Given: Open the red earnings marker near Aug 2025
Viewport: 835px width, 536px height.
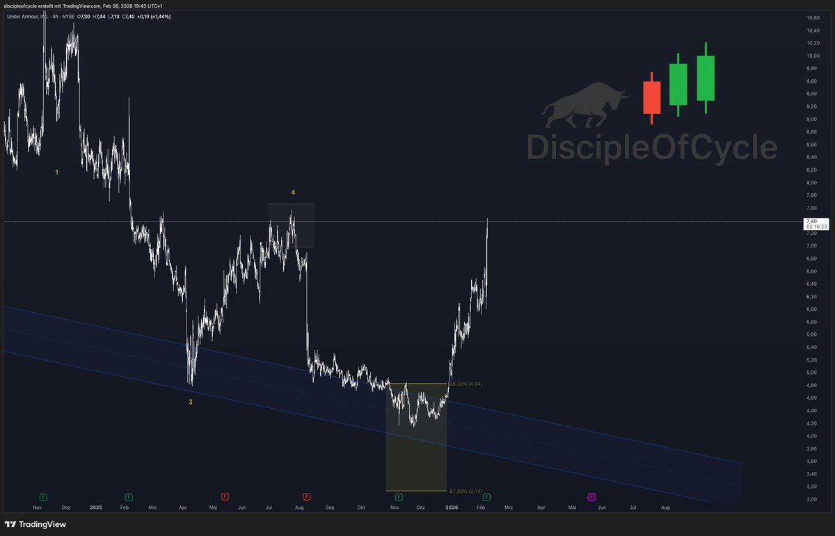Looking at the screenshot, I should [x=307, y=496].
